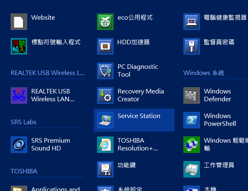Viewport: 248px width, 191px height.
Task: Select the Windows 系統 group header
Action: click(x=204, y=73)
